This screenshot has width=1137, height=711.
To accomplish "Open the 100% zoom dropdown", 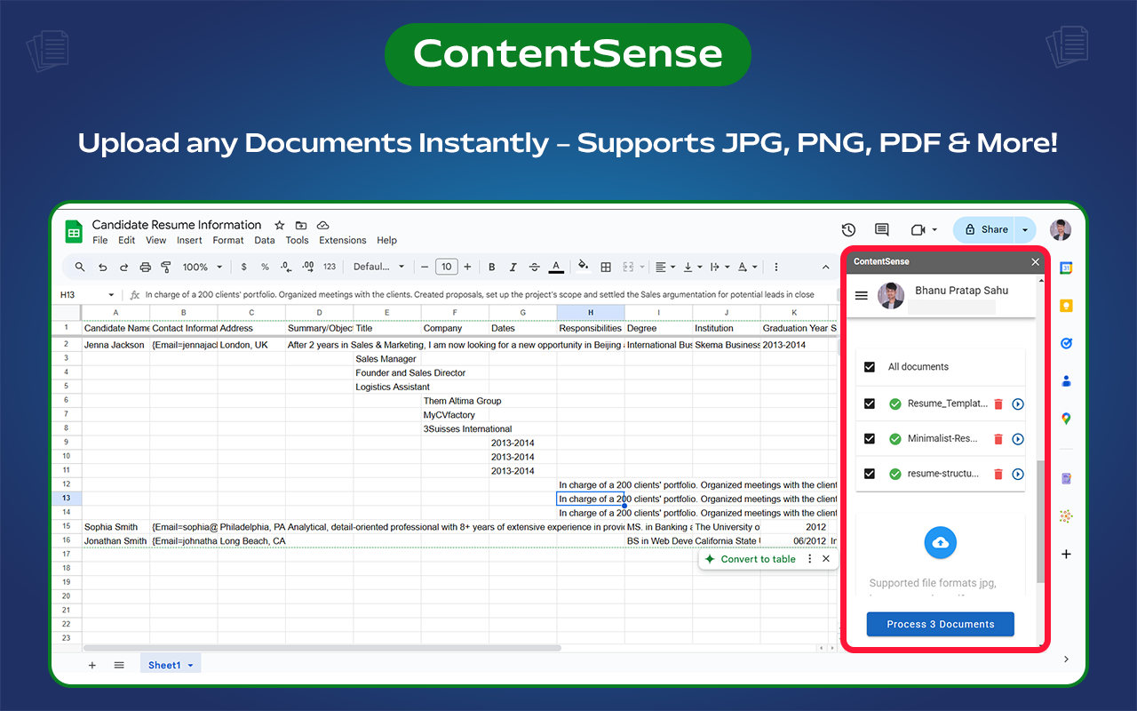I will pyautogui.click(x=202, y=267).
